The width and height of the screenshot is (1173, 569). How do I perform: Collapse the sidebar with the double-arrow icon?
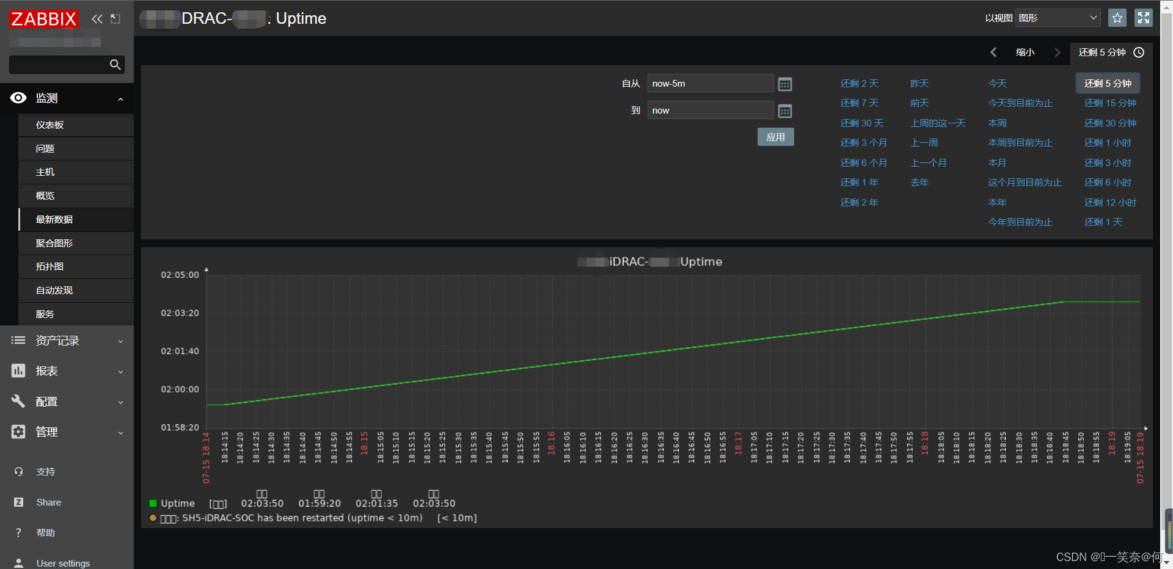tap(97, 19)
